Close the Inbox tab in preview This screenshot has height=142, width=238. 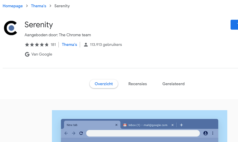click(x=172, y=125)
